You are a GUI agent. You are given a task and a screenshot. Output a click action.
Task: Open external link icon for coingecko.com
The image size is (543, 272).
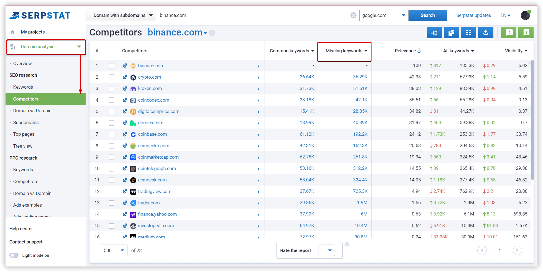pos(125,146)
